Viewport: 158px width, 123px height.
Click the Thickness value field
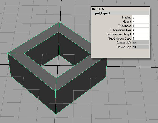pos(141,26)
